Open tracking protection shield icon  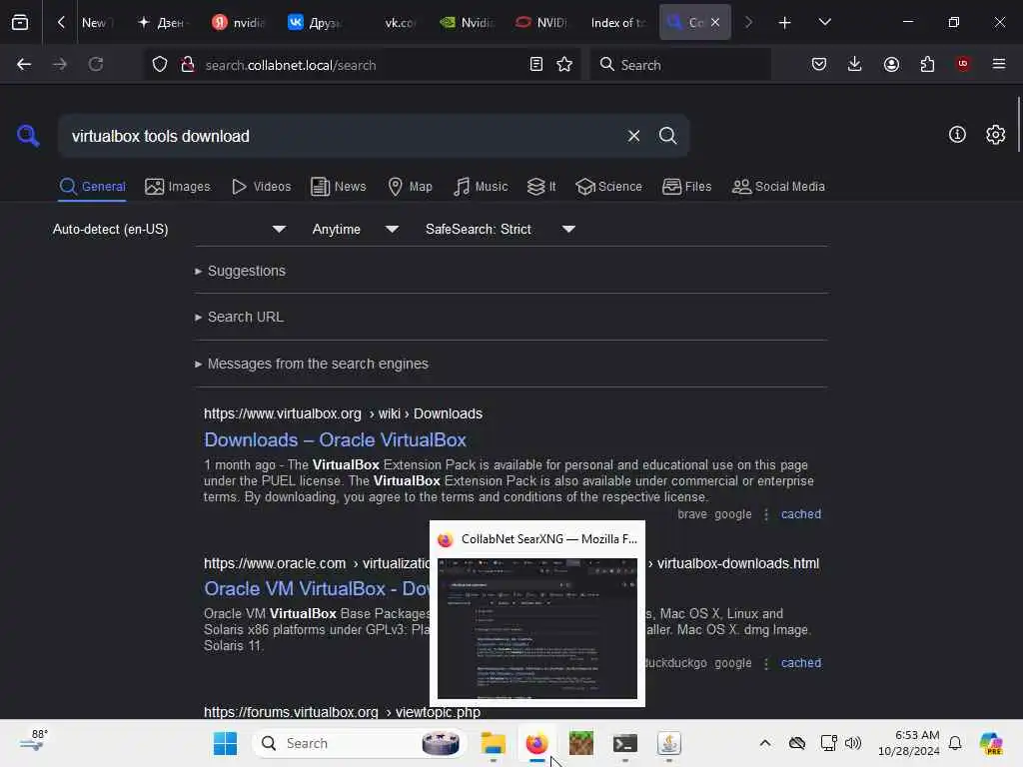(160, 65)
